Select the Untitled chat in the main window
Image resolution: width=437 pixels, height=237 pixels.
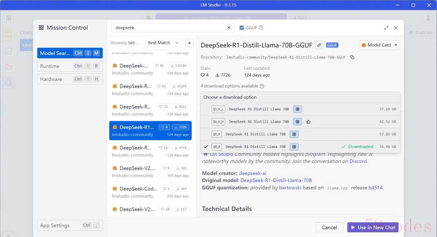[27, 45]
